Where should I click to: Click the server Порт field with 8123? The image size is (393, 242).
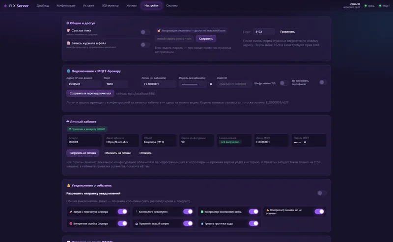click(x=264, y=32)
